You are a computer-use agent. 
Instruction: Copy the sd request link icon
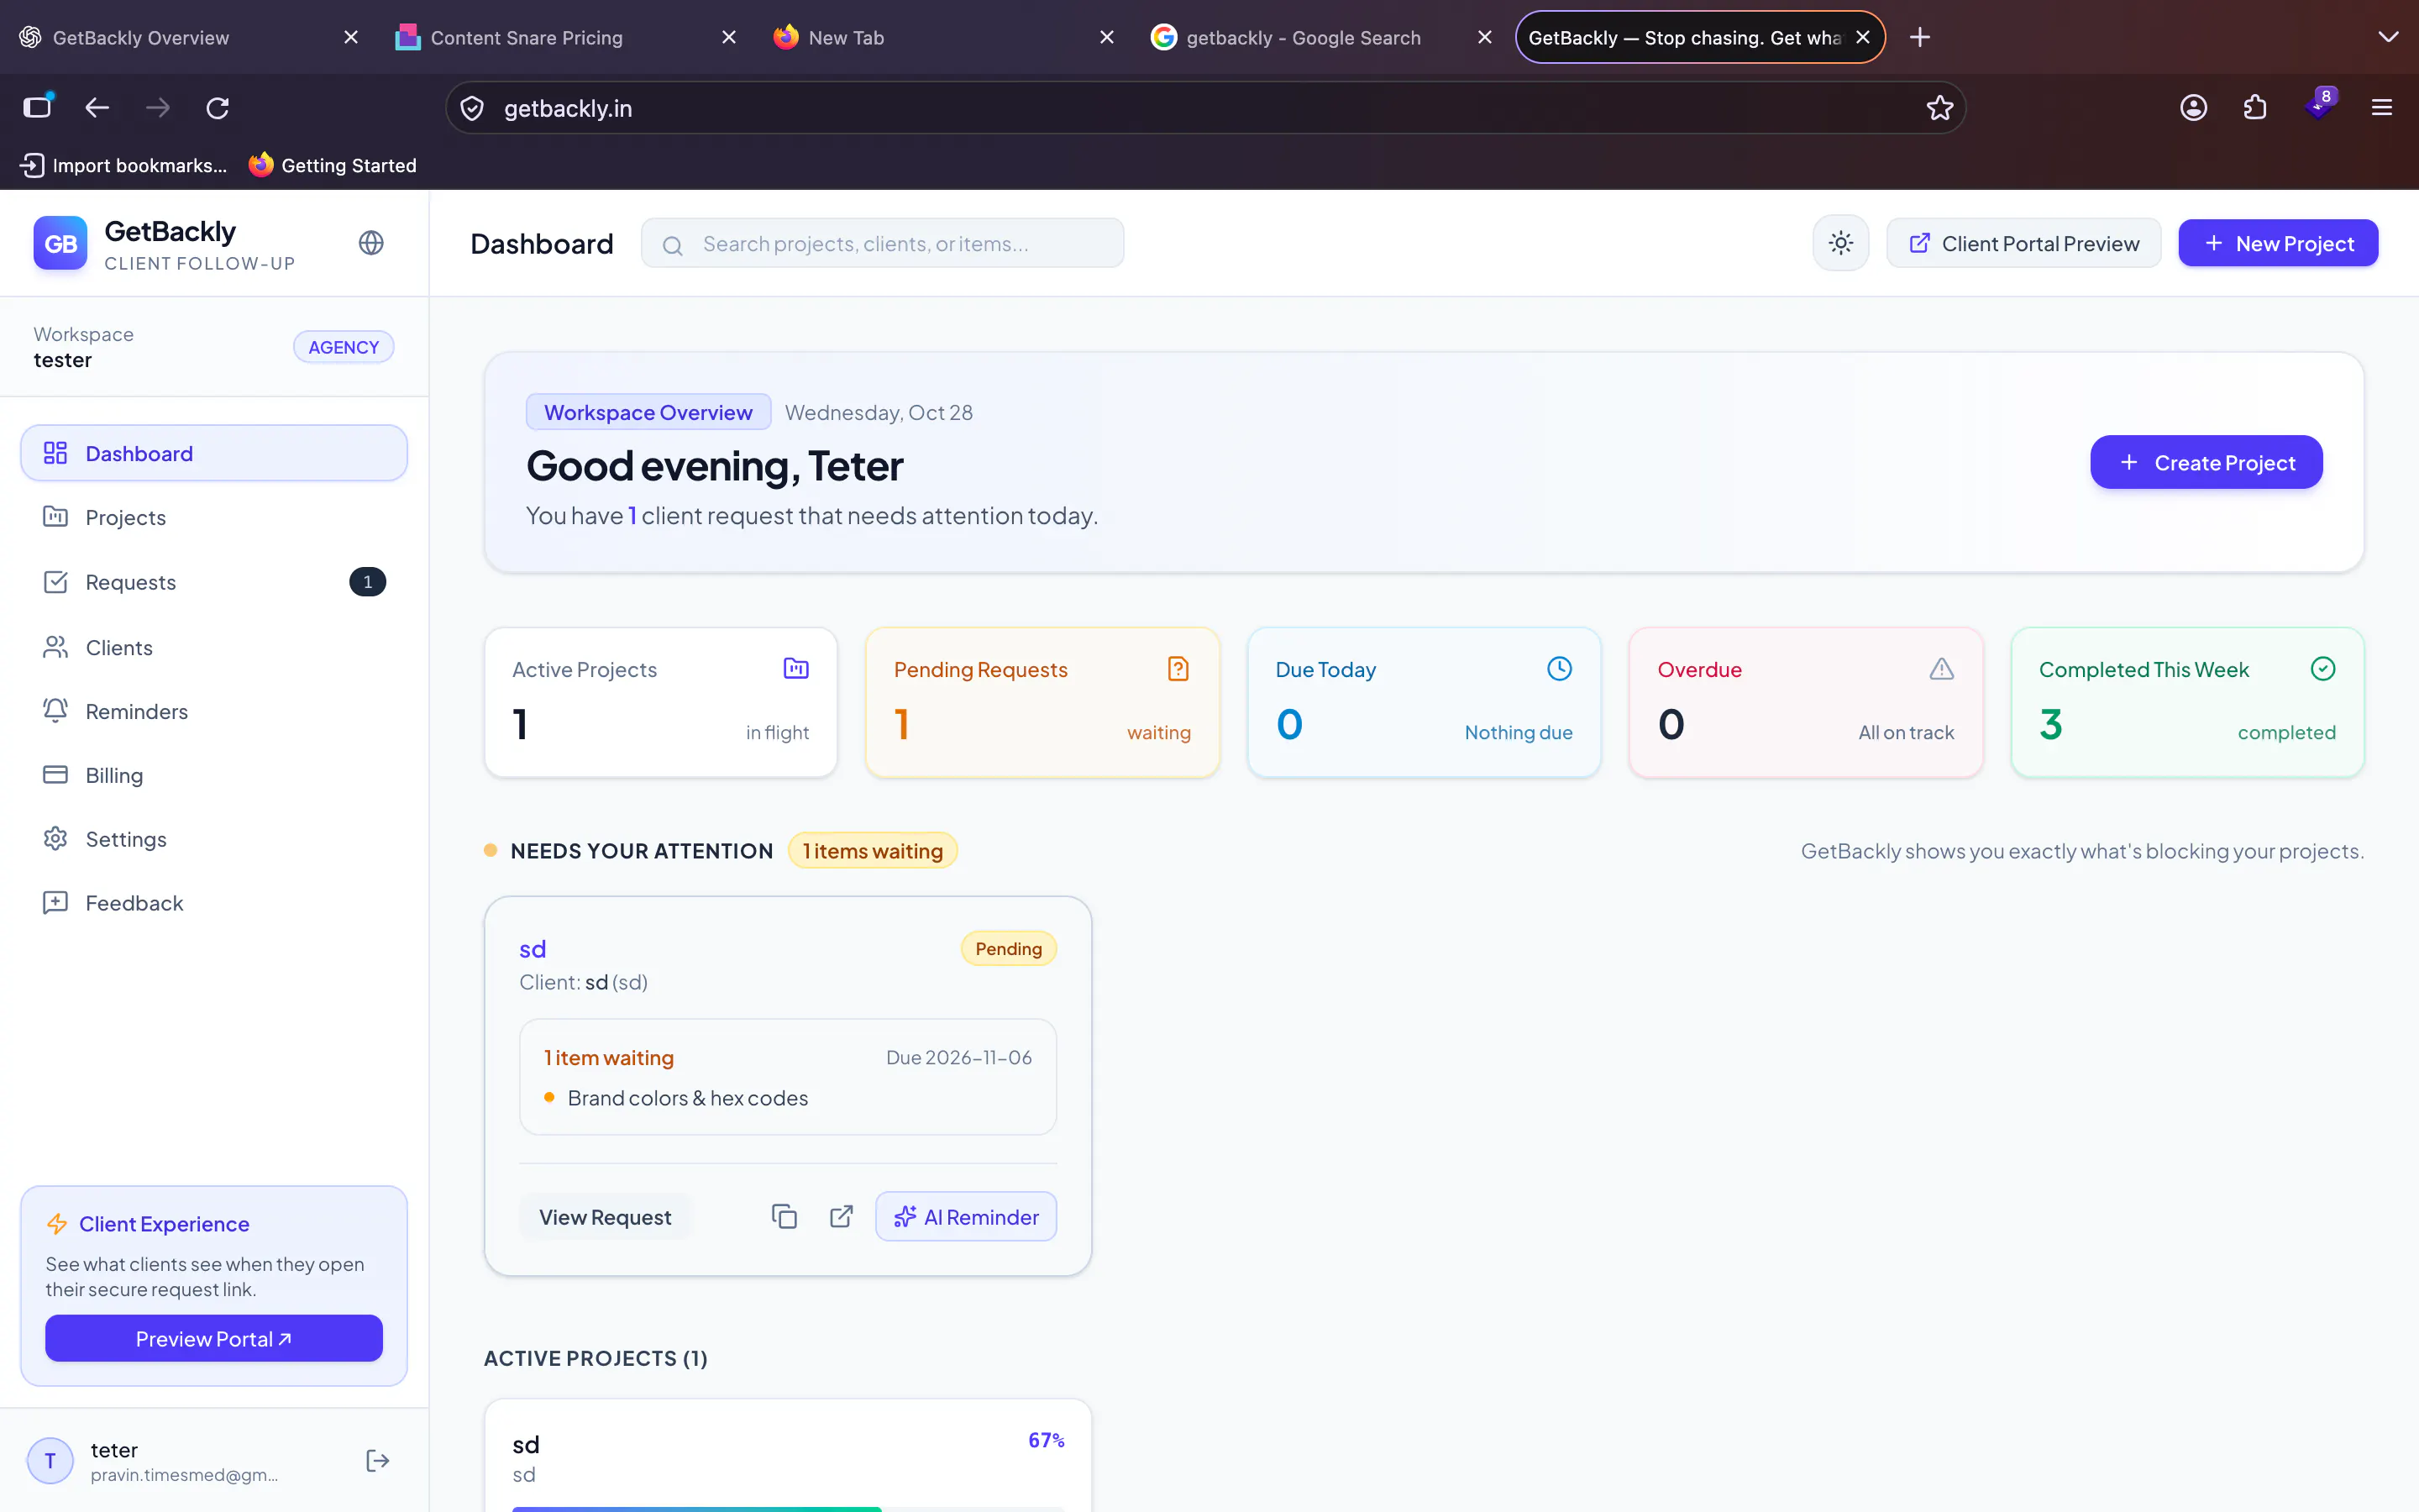(x=784, y=1216)
